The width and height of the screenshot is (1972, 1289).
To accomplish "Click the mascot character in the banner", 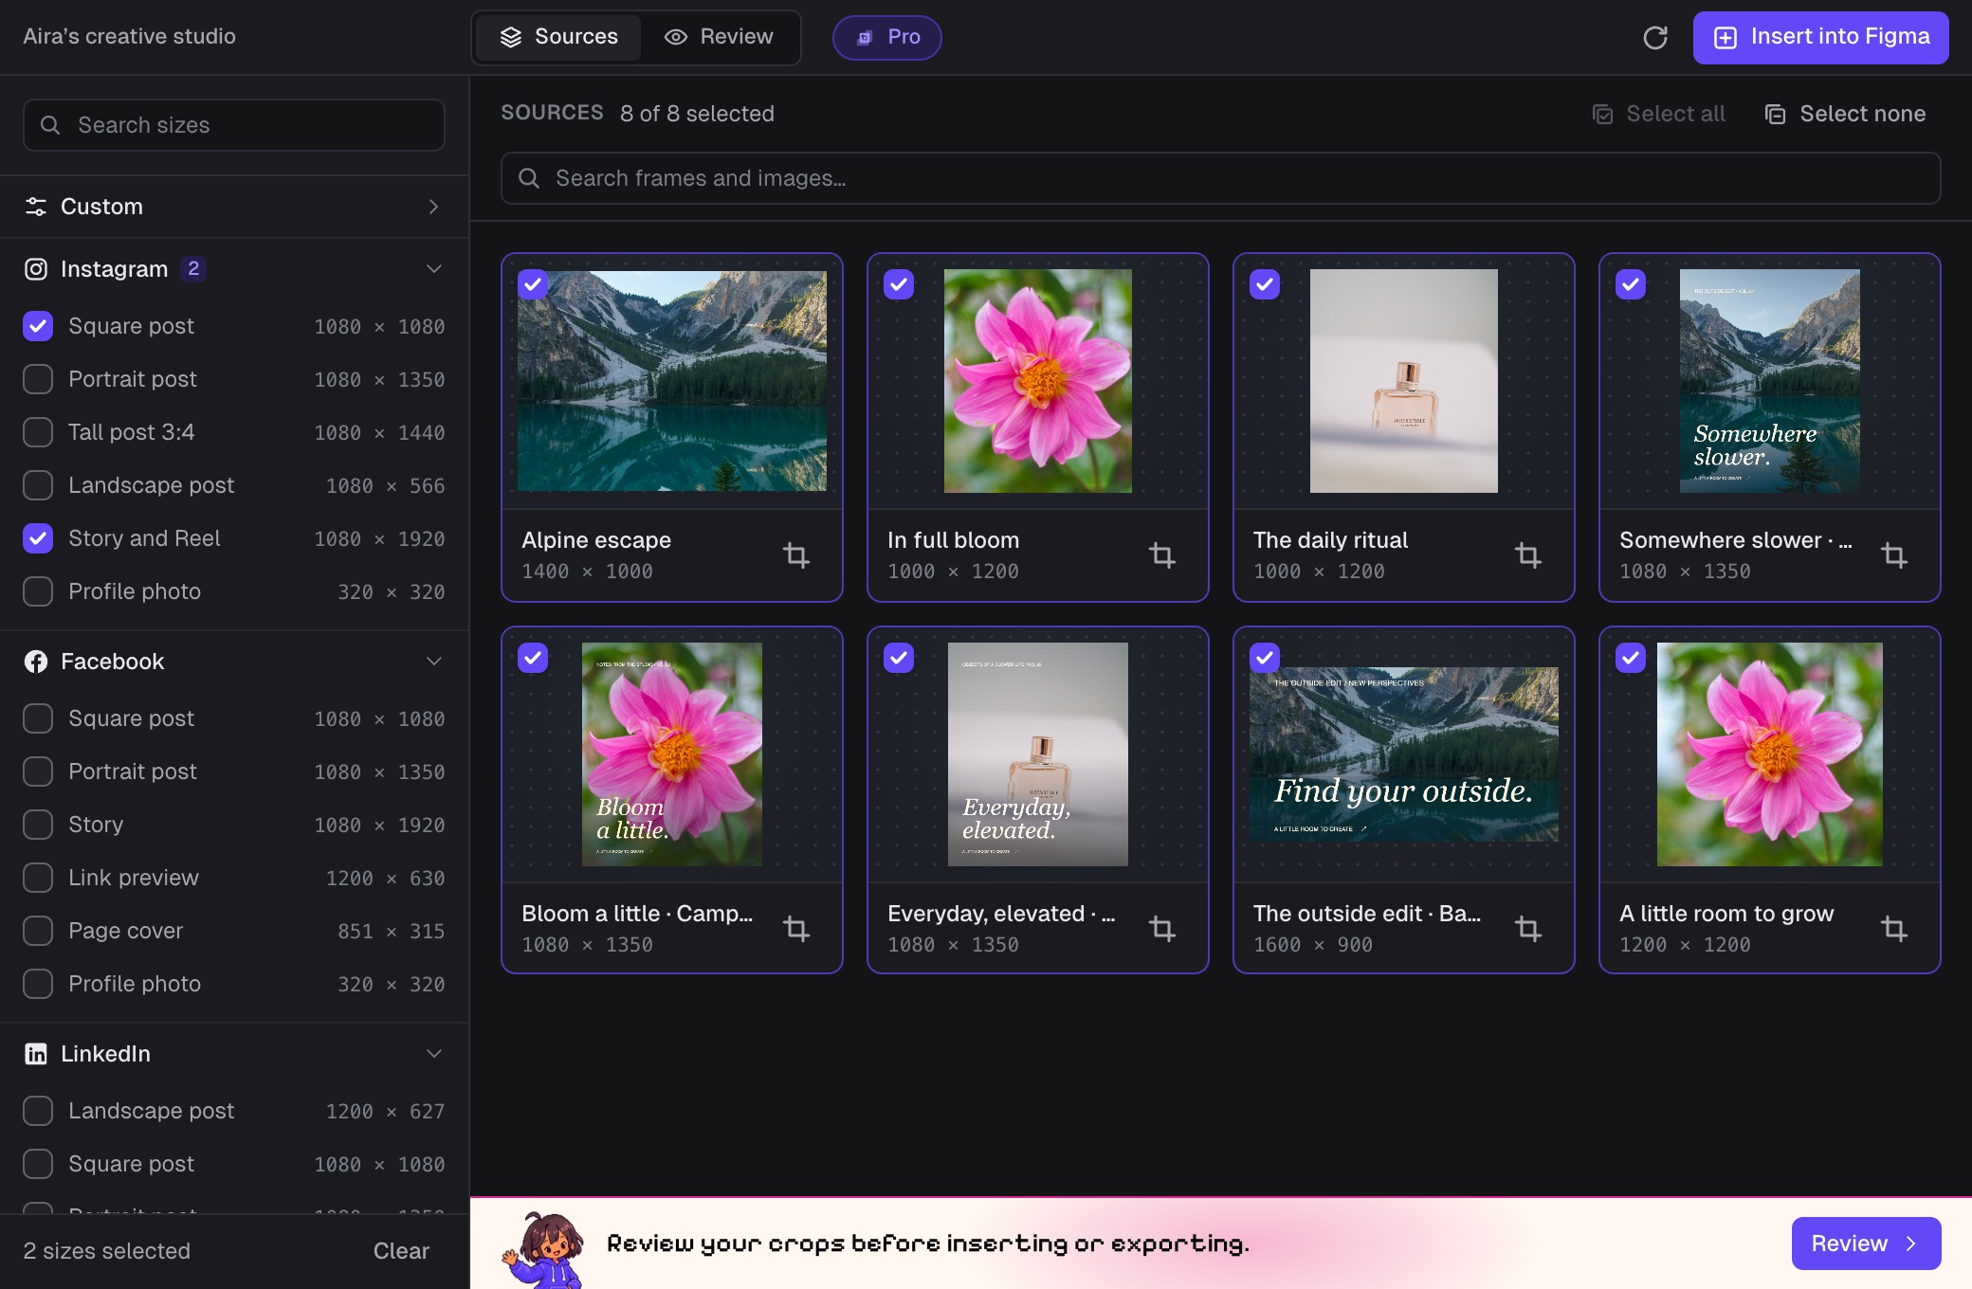I will [545, 1249].
